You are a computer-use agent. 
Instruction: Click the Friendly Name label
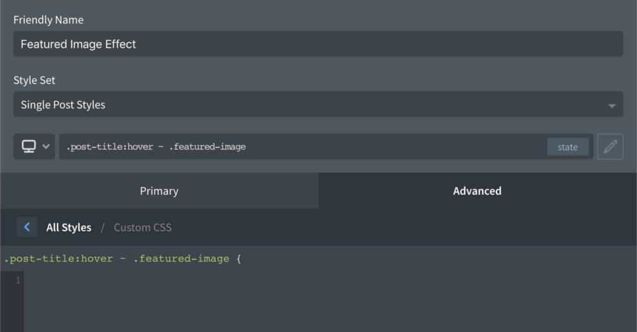(49, 20)
